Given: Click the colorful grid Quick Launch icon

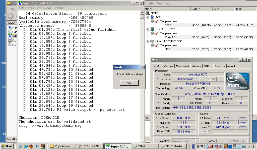Looking at the screenshot, I should coord(43,146).
